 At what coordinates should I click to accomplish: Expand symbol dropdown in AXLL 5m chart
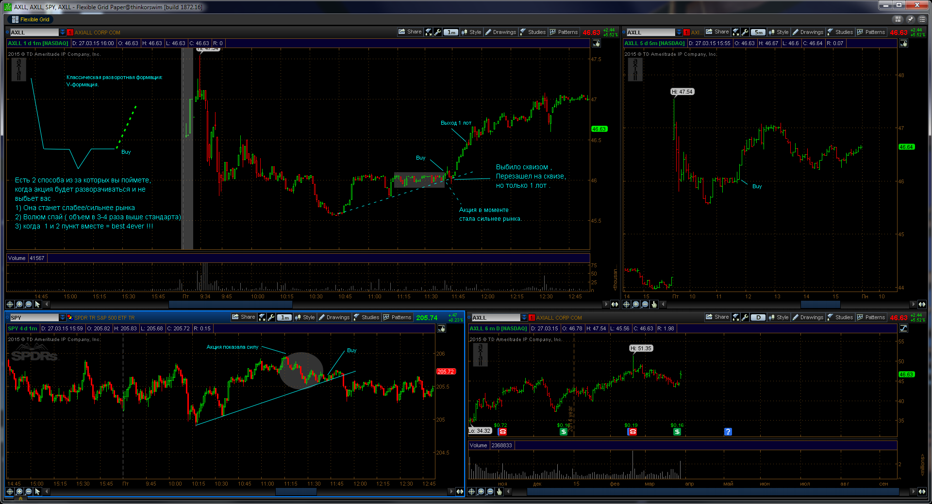tap(679, 32)
